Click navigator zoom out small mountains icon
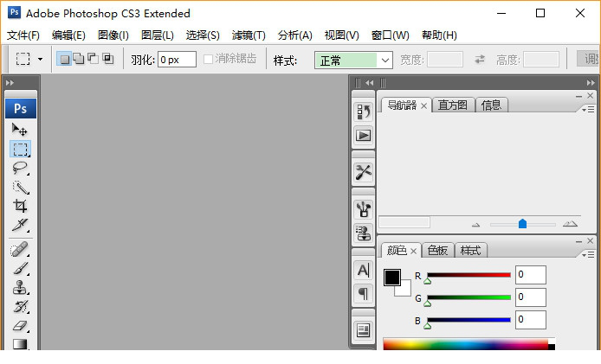The width and height of the screenshot is (601, 364). click(475, 225)
